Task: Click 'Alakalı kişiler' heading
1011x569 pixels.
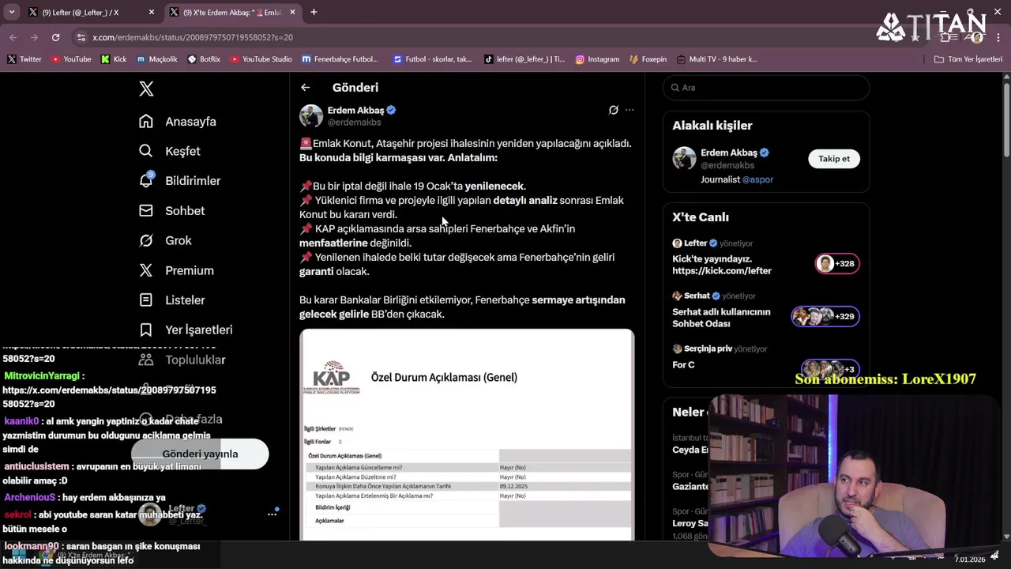Action: [712, 126]
